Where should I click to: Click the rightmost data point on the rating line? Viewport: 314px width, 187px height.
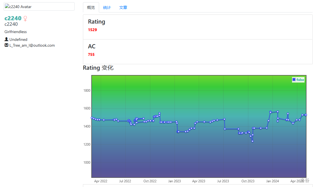click(x=306, y=115)
